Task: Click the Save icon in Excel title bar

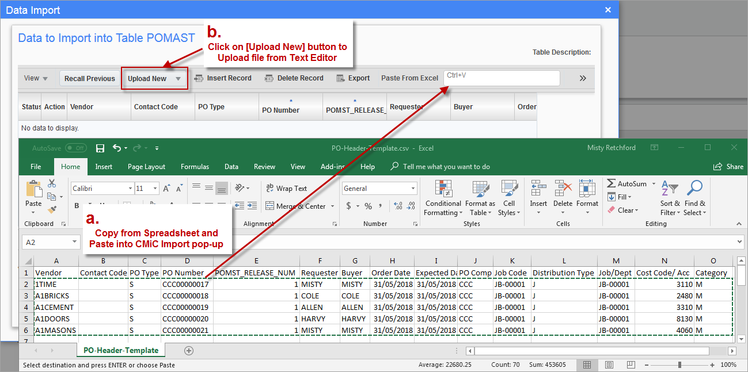Action: point(100,148)
